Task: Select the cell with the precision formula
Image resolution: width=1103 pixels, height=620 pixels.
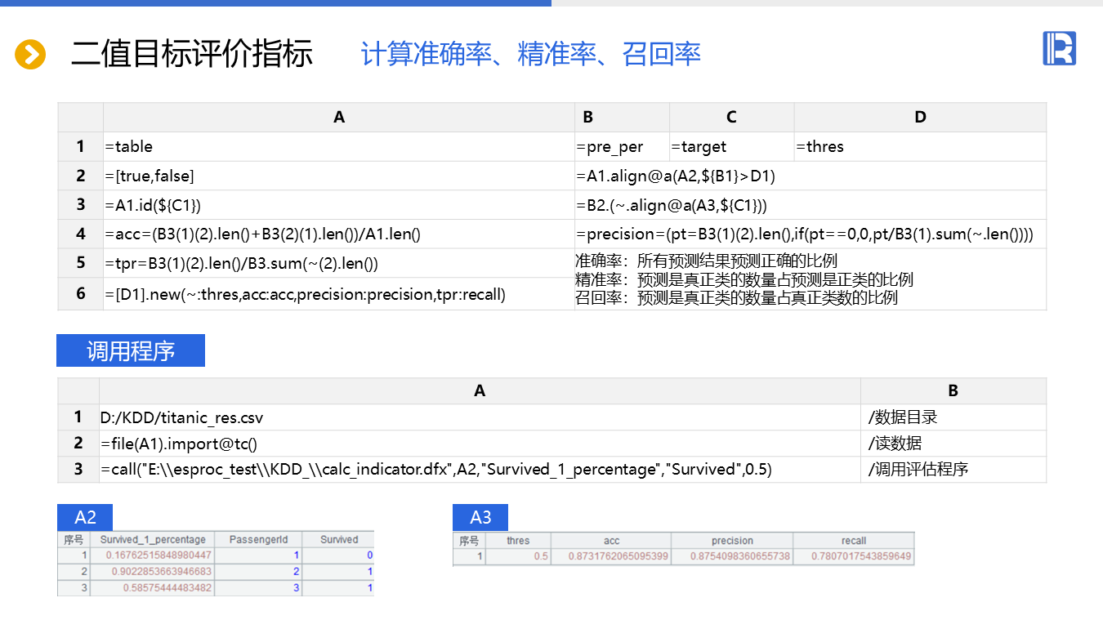Action: pos(809,234)
